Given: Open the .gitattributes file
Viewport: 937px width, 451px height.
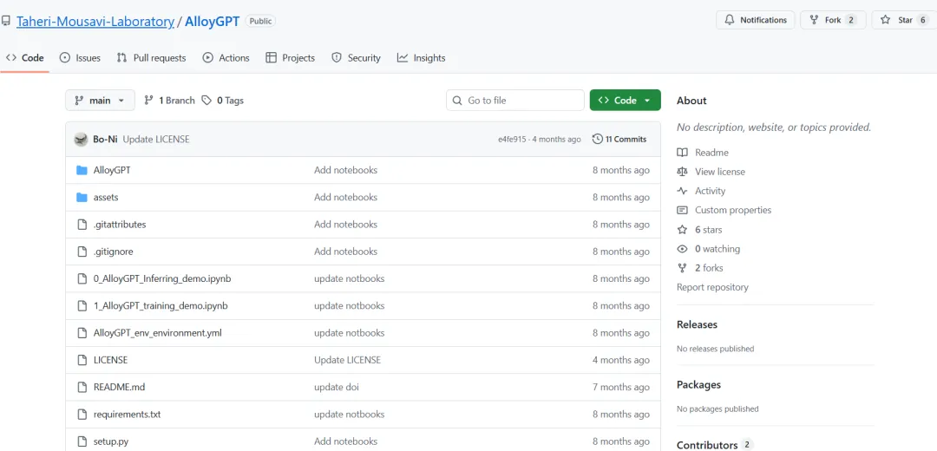Looking at the screenshot, I should pyautogui.click(x=120, y=225).
